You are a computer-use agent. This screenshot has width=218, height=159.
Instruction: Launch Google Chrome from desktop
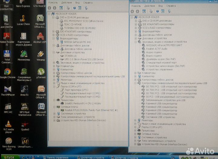pos(8,73)
